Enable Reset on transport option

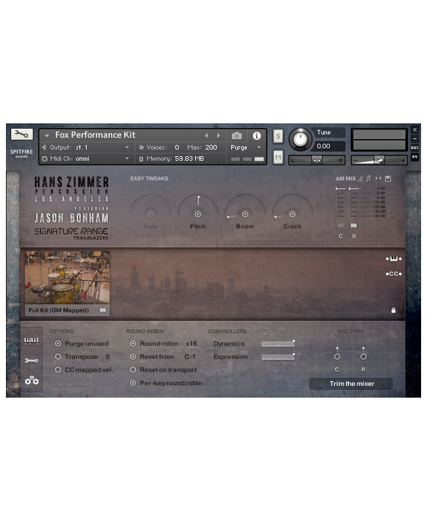[x=133, y=370]
